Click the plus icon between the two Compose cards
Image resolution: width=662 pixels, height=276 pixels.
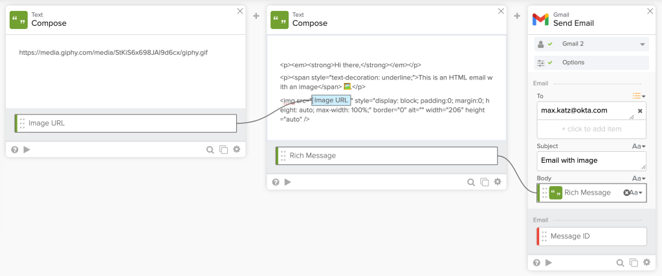tap(256, 16)
